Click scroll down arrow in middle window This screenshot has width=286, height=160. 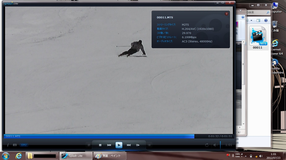pos(244,124)
